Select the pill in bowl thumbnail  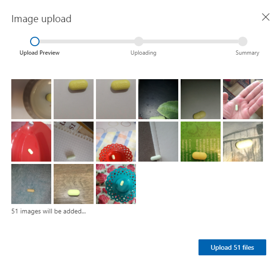point(31,99)
